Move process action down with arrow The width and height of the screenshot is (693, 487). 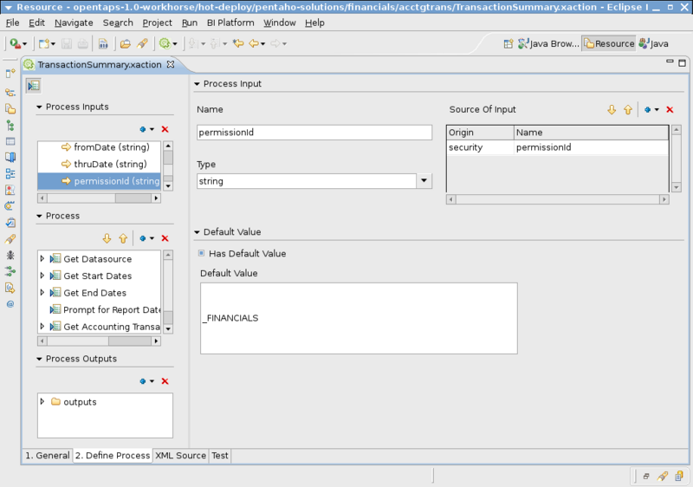coord(107,238)
